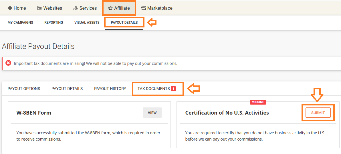The image size is (341, 154).
Task: Click the Marketplace storefront icon
Action: tap(144, 8)
